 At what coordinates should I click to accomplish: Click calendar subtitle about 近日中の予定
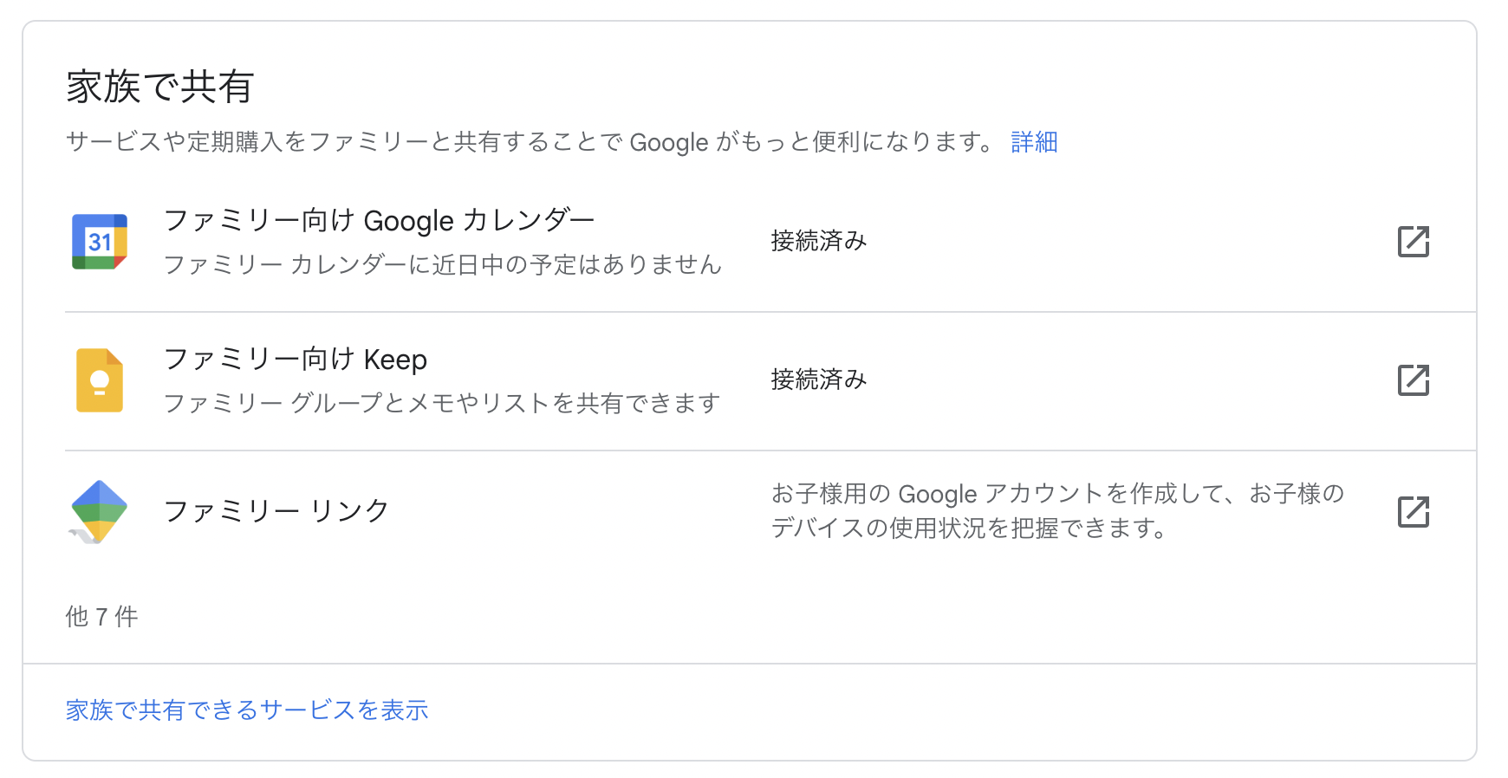pos(443,264)
